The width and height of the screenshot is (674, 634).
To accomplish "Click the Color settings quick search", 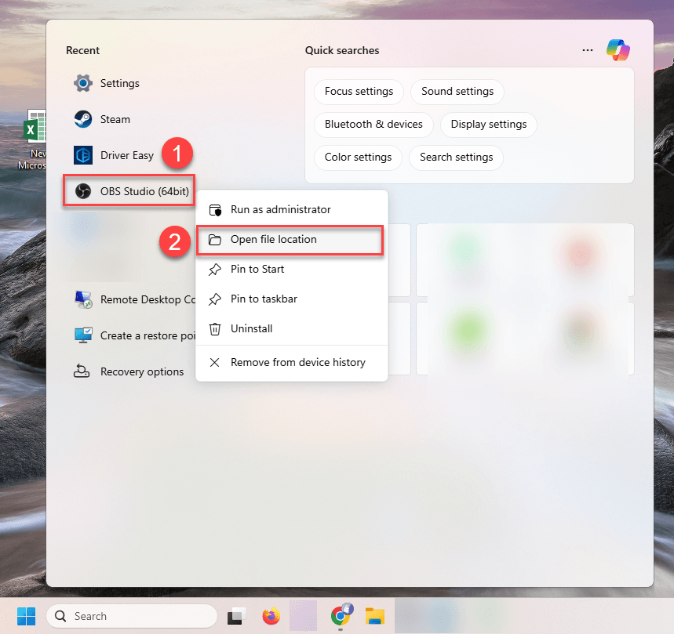I will 358,158.
